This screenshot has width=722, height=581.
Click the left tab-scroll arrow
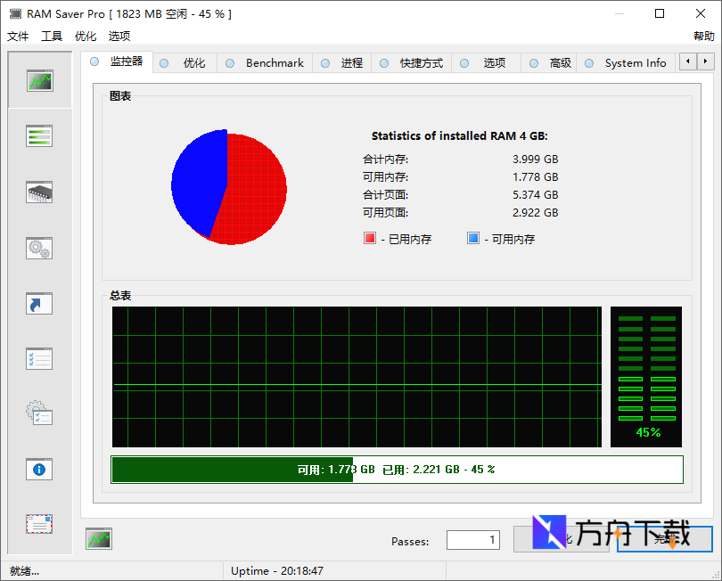[689, 61]
